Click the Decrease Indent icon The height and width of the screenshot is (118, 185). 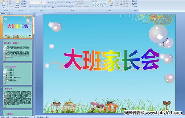(x=67, y=2)
